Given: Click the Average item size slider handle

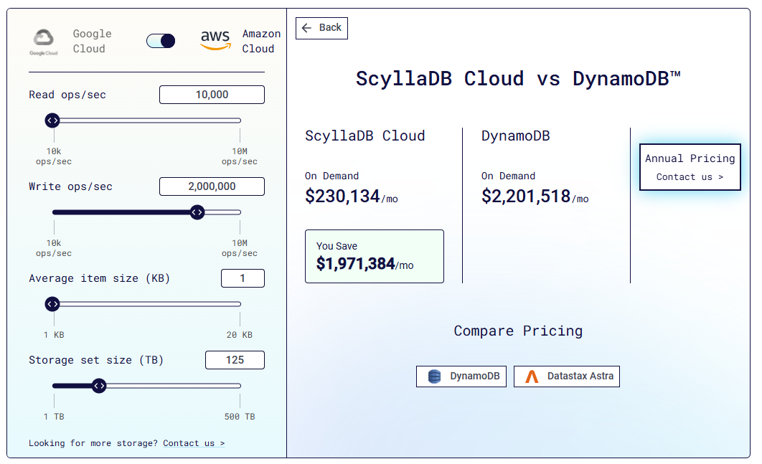Looking at the screenshot, I should click(52, 304).
